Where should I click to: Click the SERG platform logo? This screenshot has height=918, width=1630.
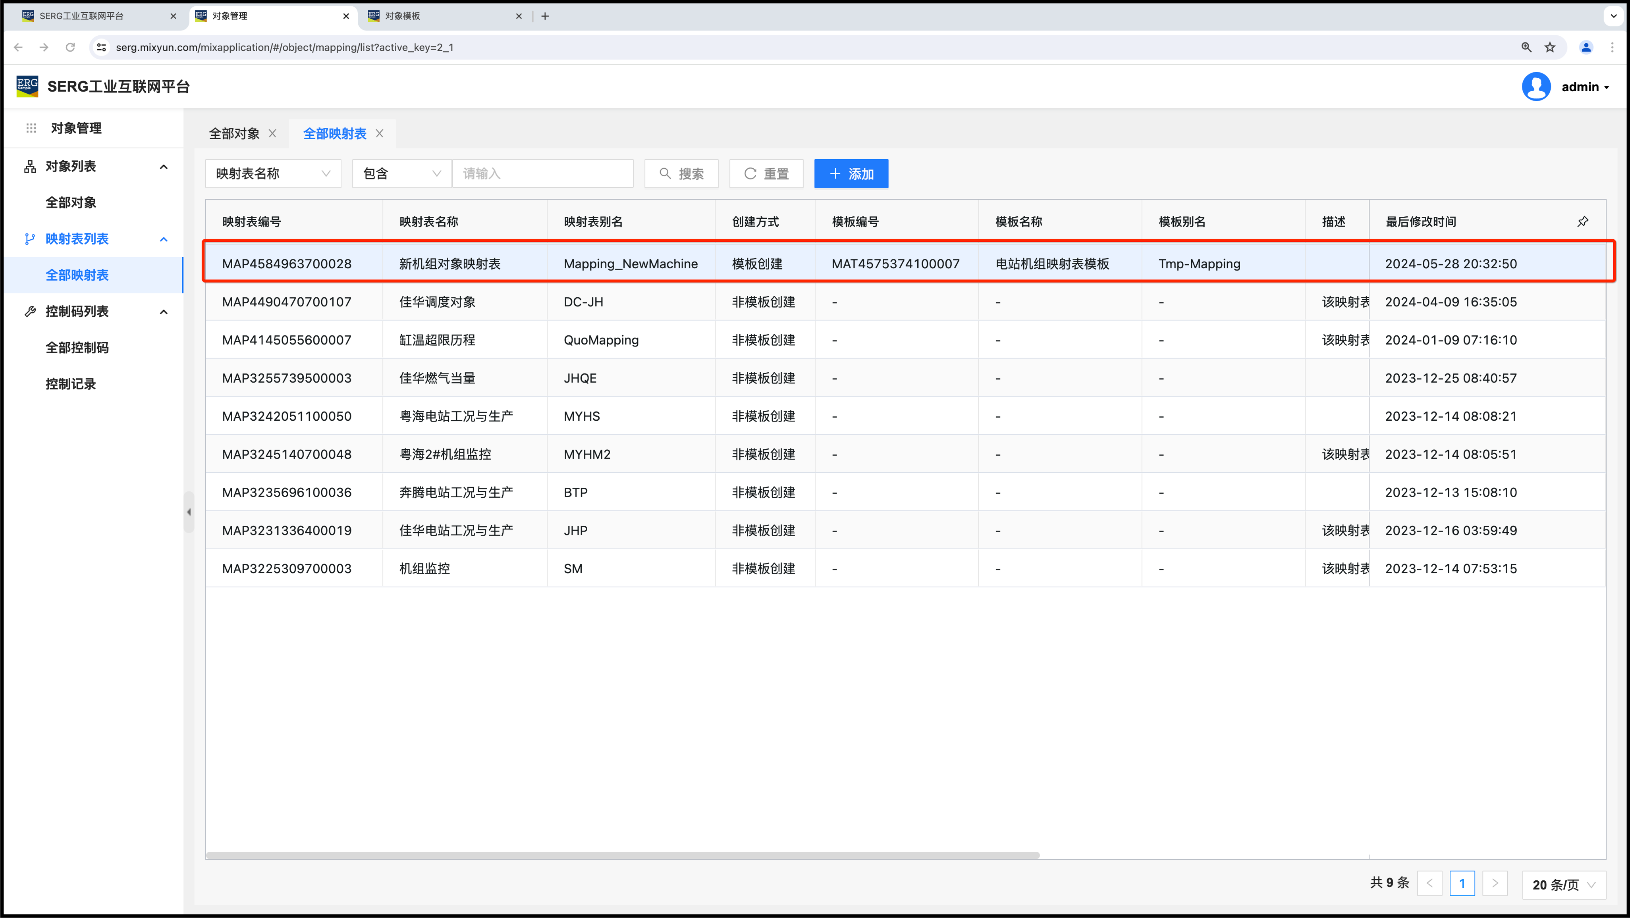[x=27, y=86]
